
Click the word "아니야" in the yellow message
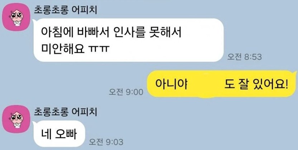(x=171, y=84)
